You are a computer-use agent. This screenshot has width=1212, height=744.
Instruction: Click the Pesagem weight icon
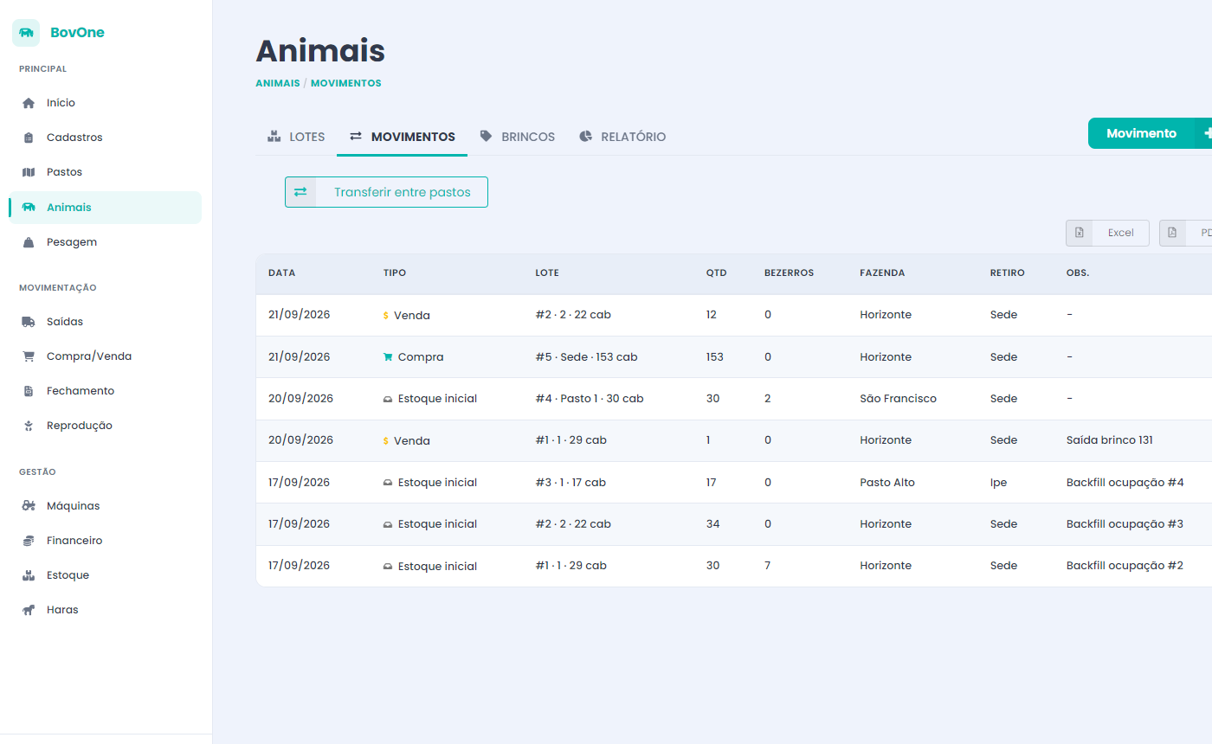click(x=29, y=242)
